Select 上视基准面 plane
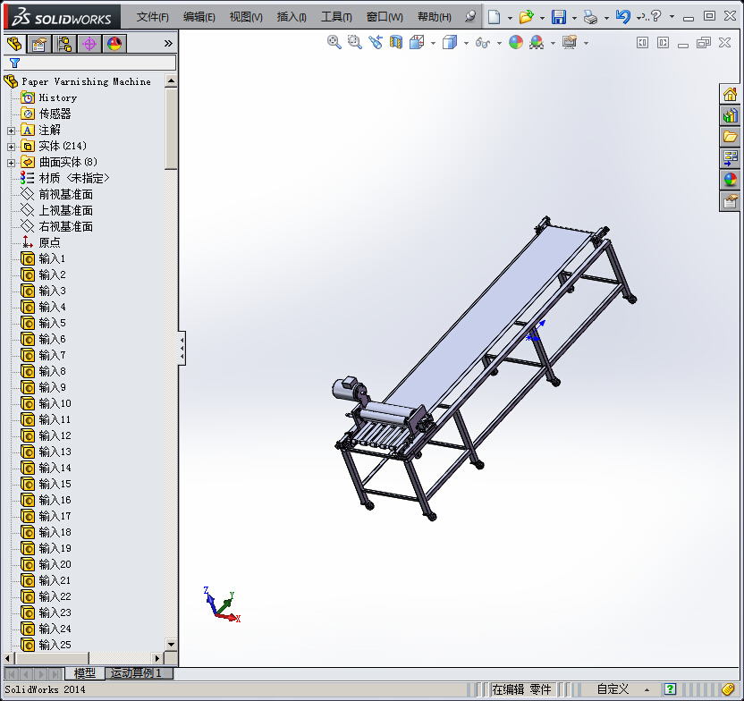 click(x=56, y=211)
